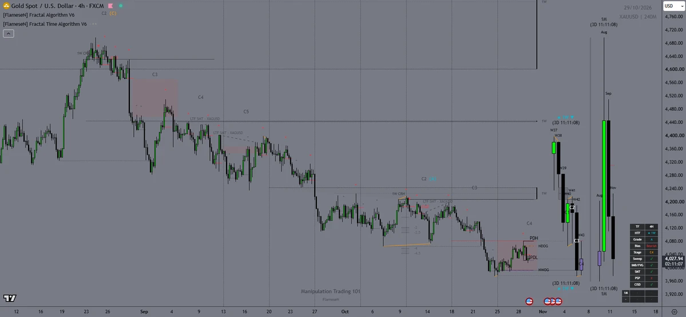Click the Sep monthly candle label
Image resolution: width=686 pixels, height=317 pixels.
tap(608, 94)
